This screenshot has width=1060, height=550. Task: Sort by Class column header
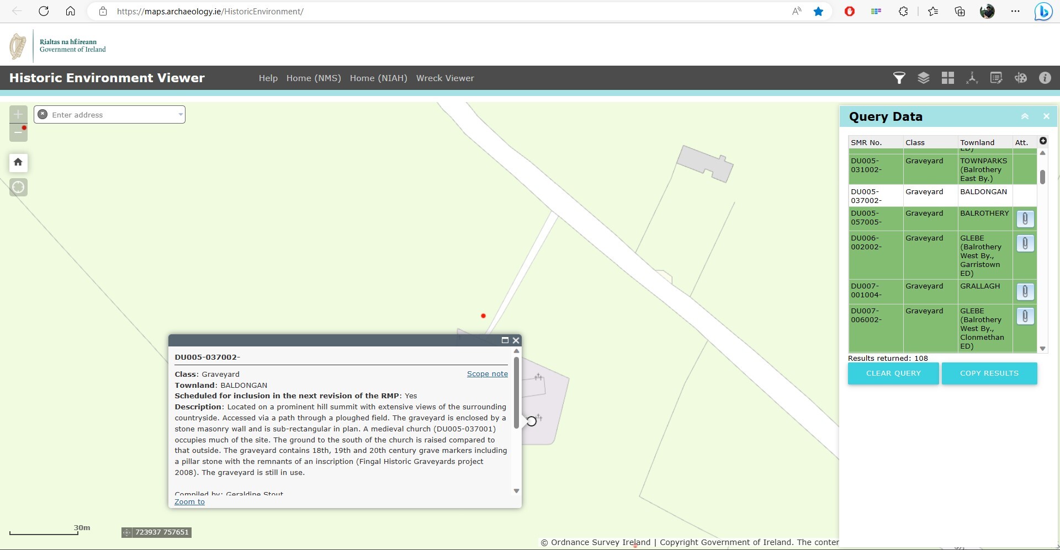930,142
